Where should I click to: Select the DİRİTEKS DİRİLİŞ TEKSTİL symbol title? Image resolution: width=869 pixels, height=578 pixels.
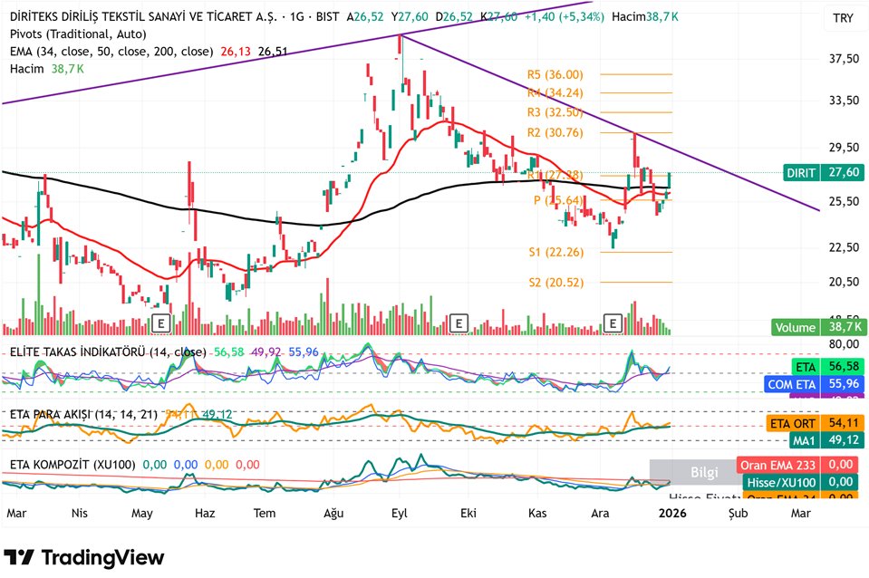pos(143,16)
